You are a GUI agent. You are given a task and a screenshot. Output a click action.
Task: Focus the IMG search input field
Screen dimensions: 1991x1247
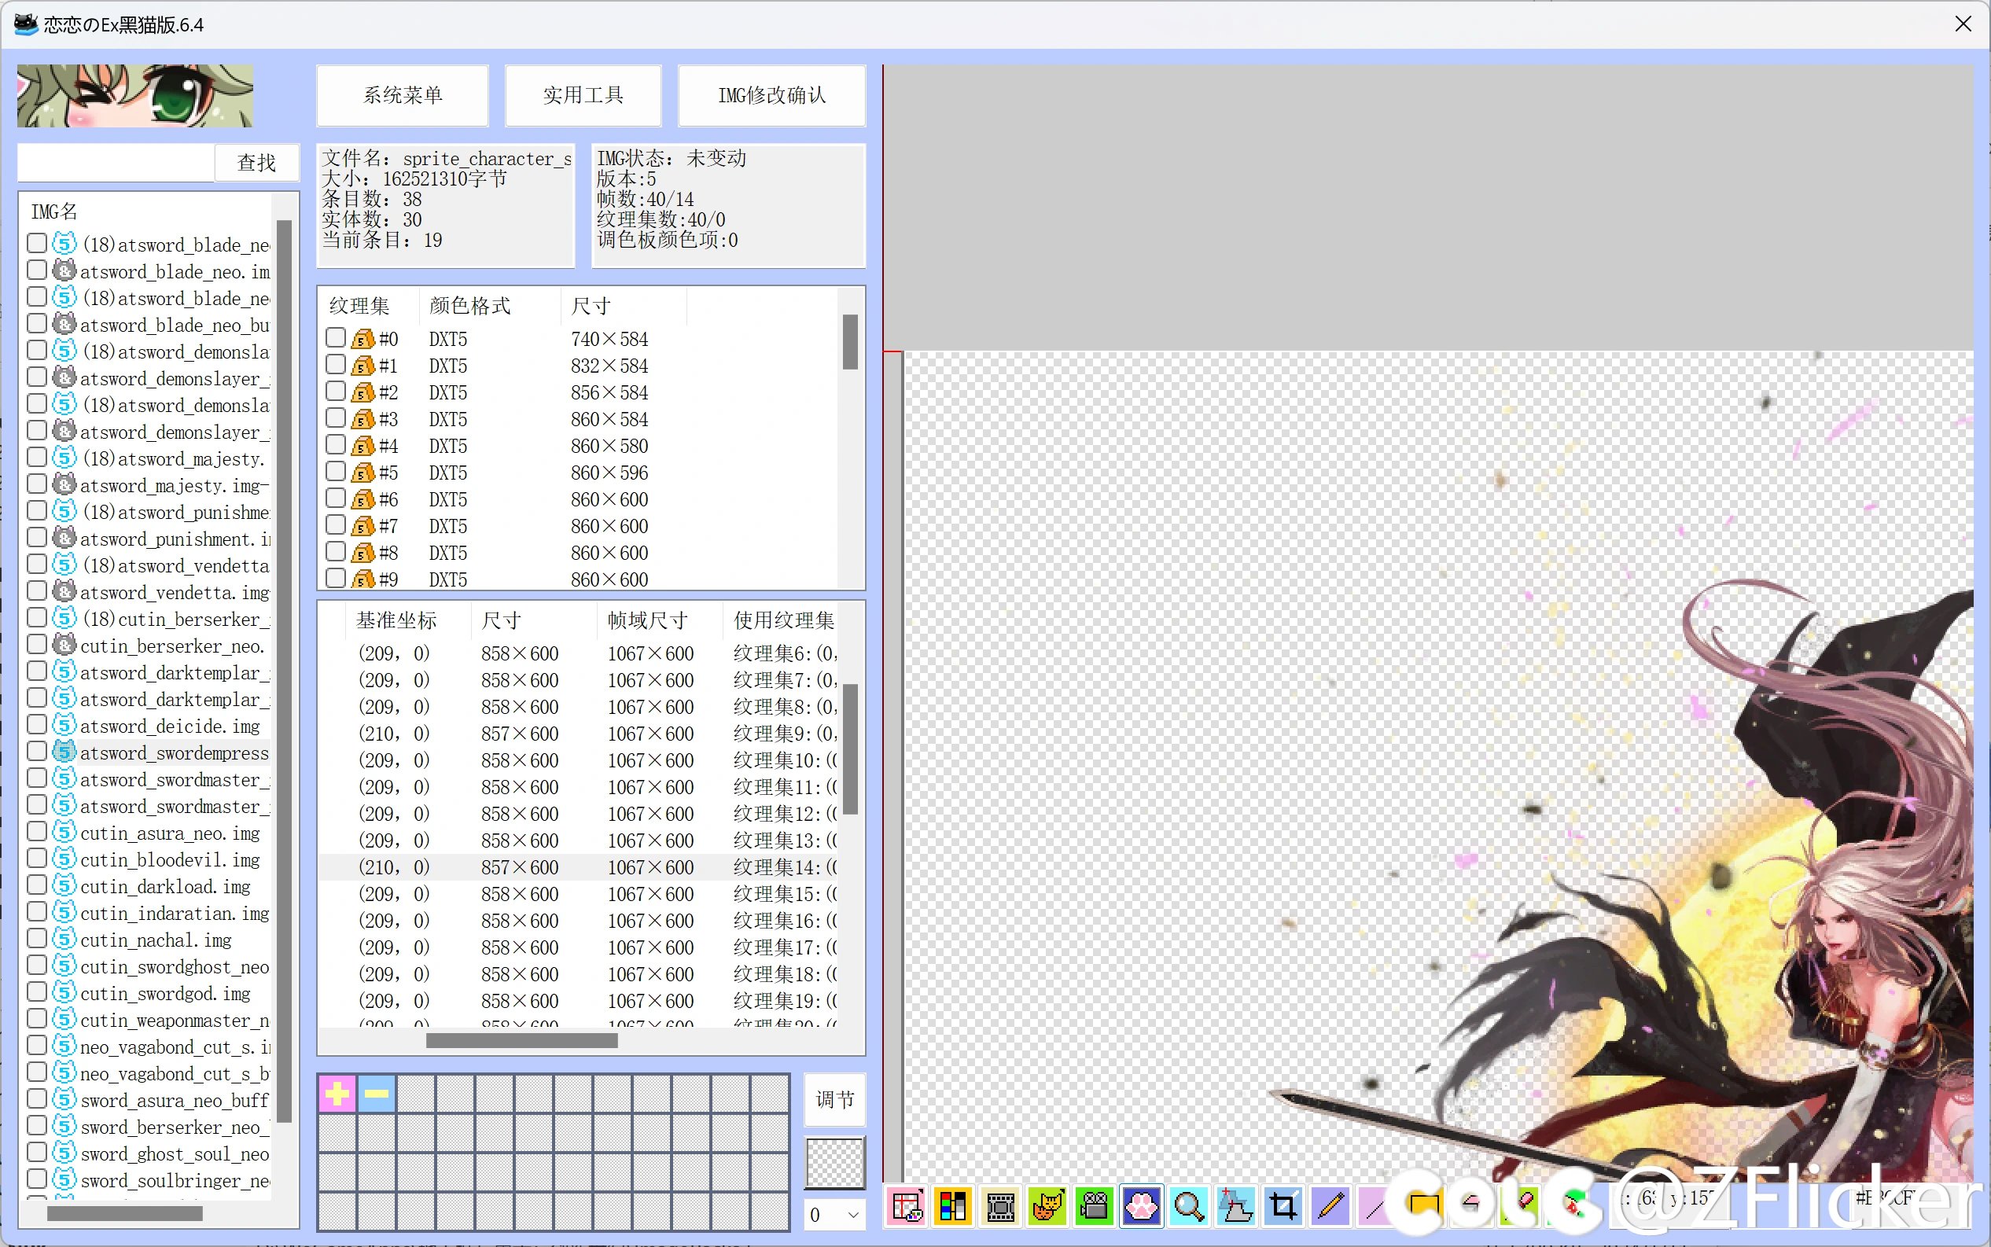coord(116,164)
